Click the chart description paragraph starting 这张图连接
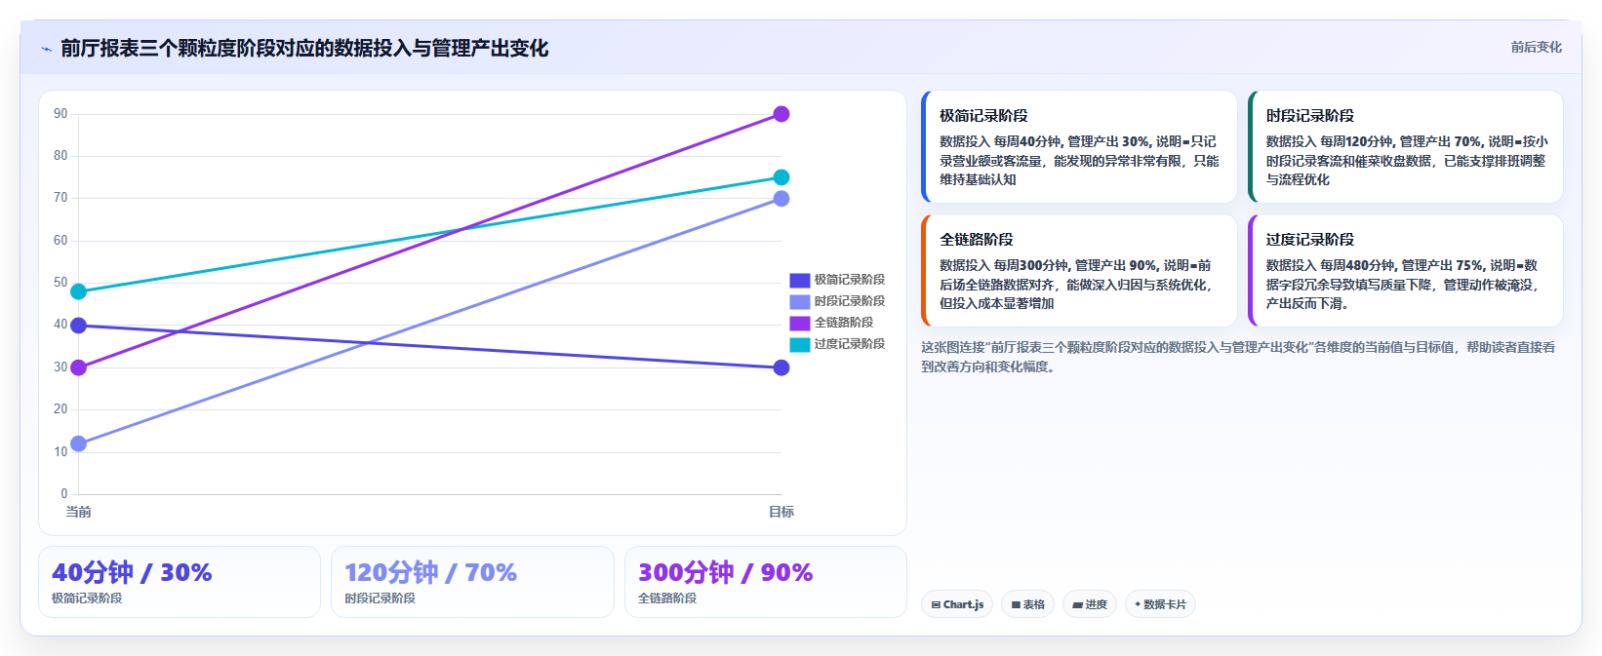 1238,357
